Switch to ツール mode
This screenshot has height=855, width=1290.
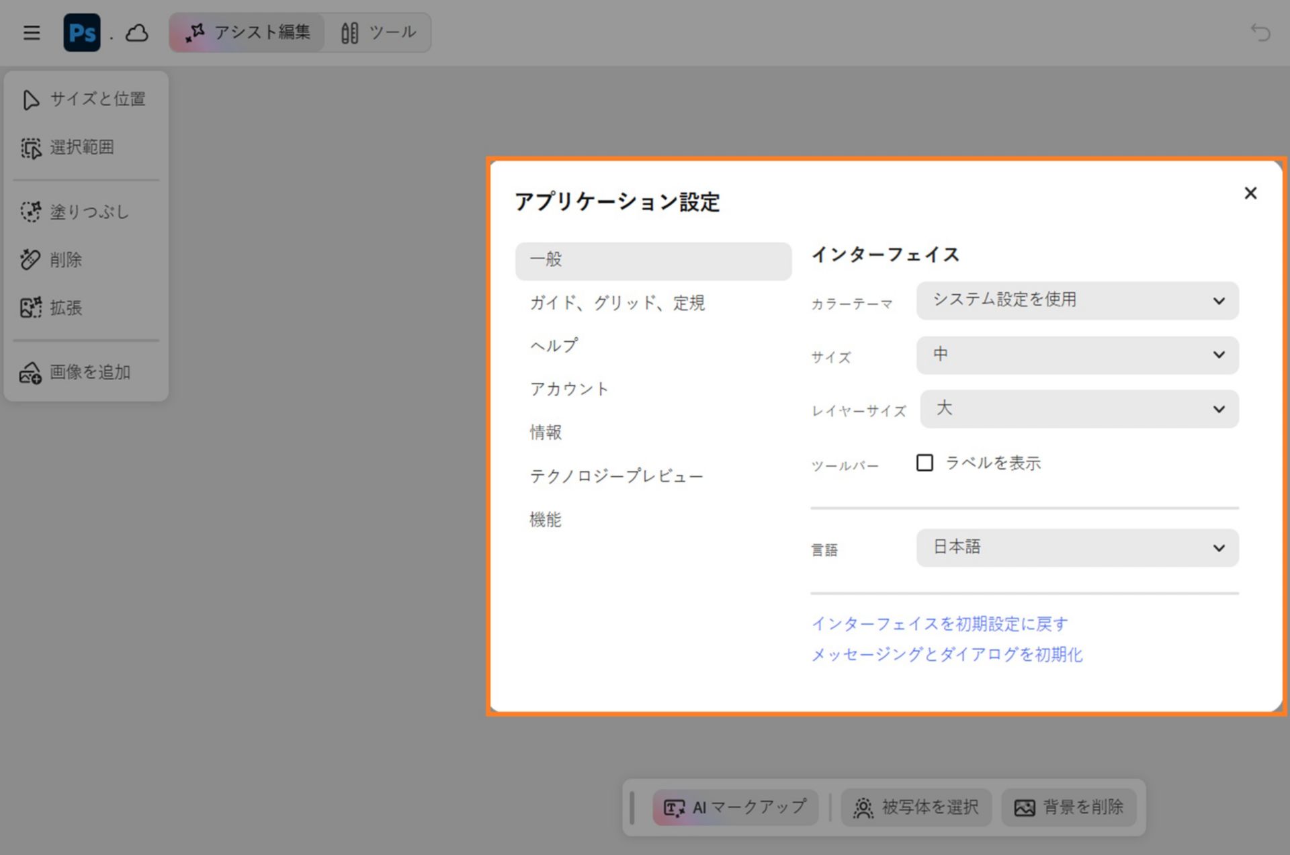click(x=378, y=32)
